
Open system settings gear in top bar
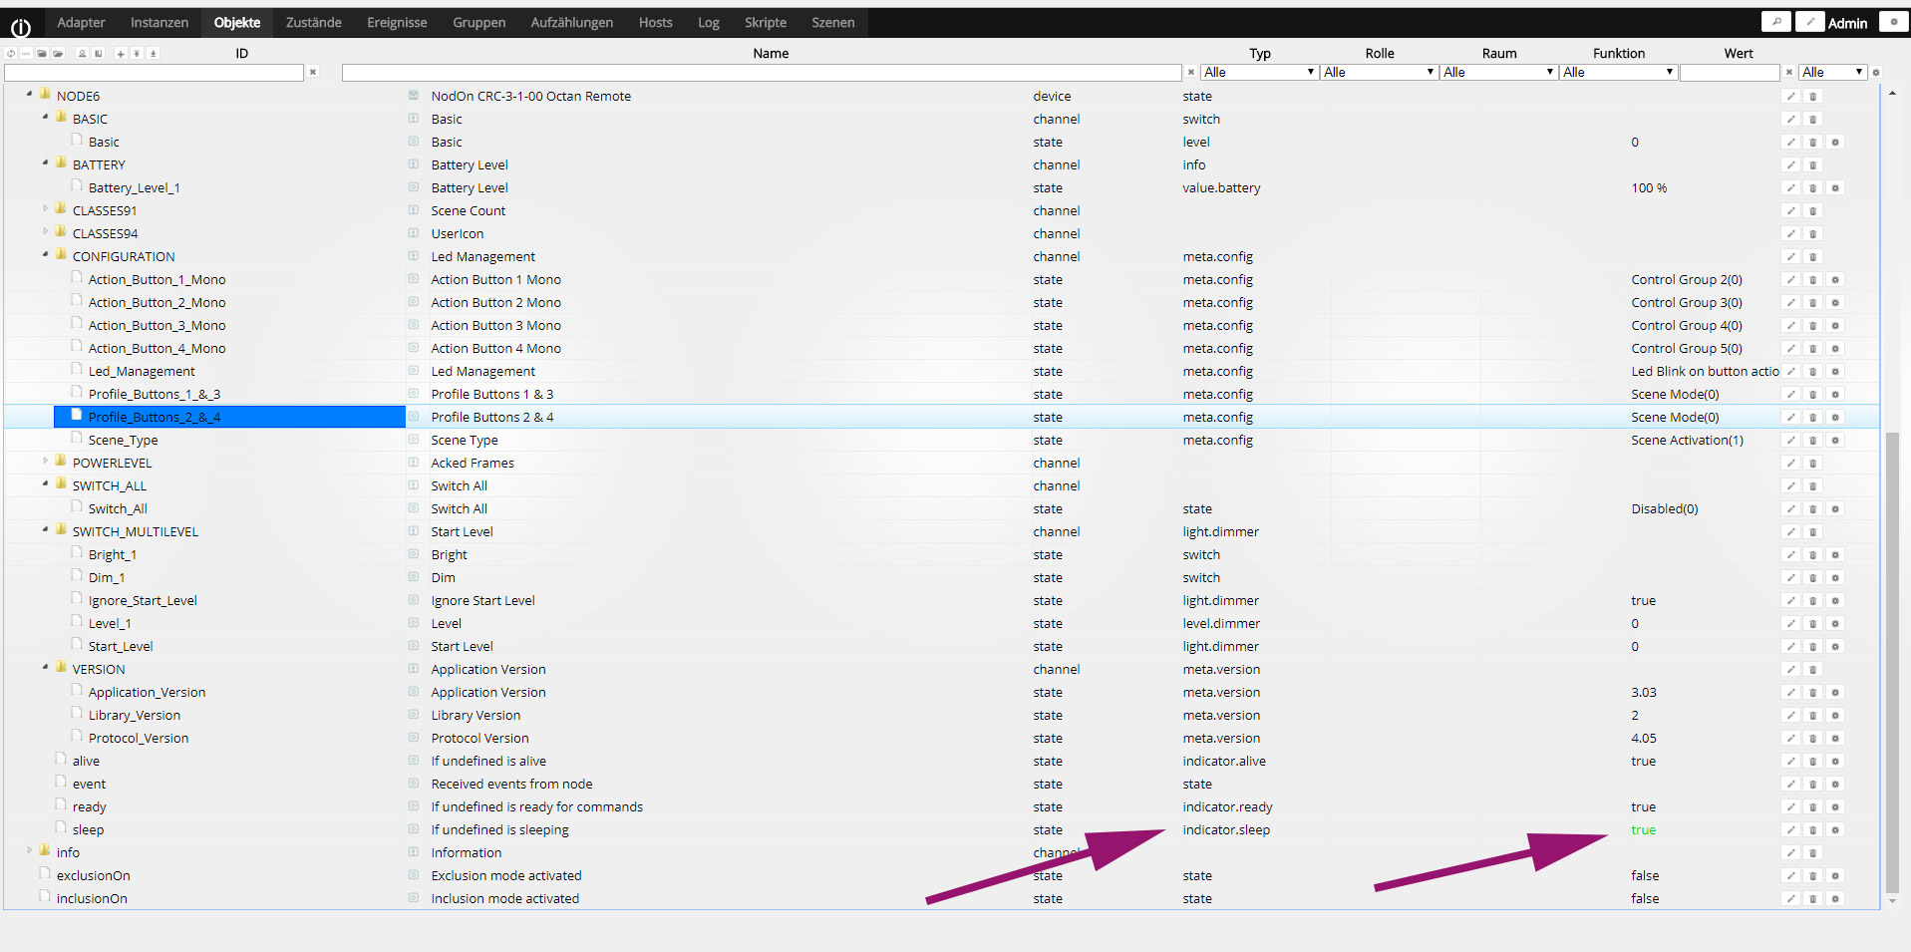click(x=1894, y=22)
